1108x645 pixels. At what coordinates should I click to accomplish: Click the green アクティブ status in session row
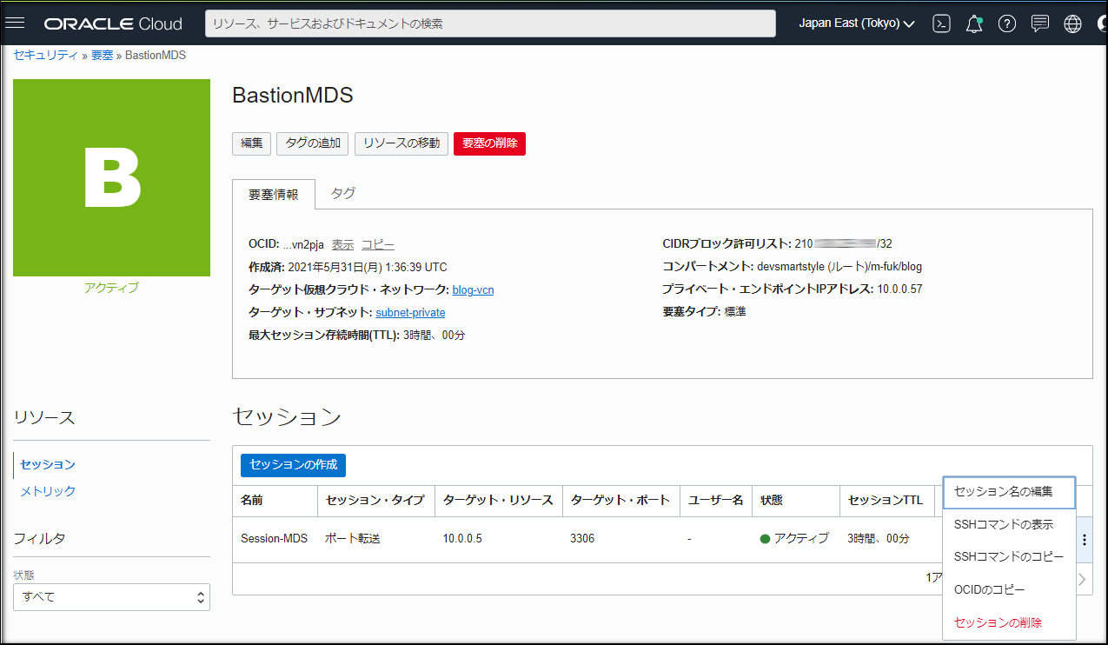tap(794, 539)
